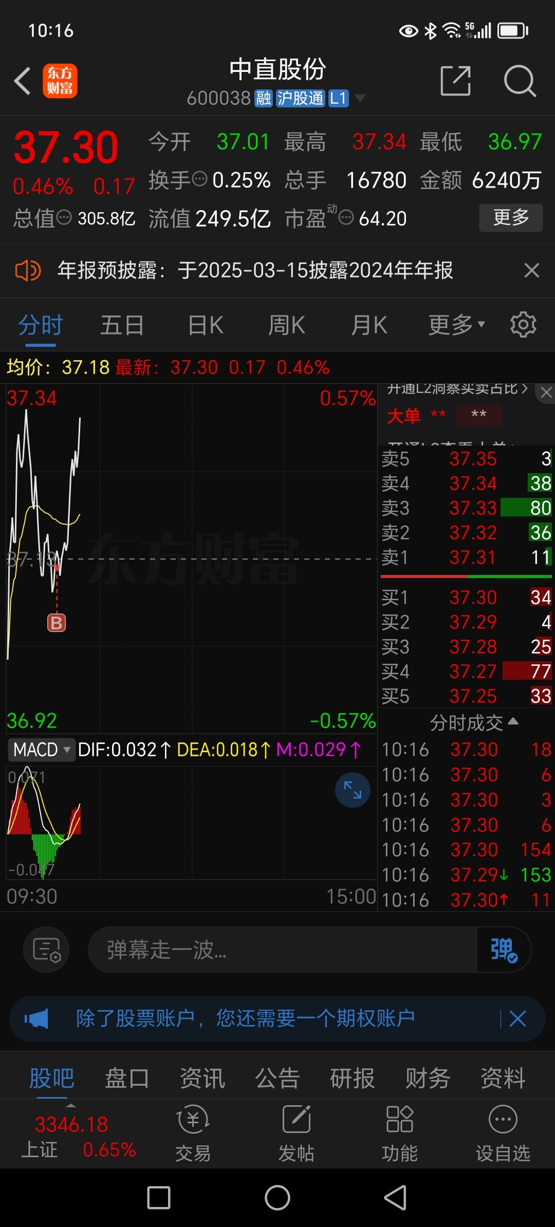The width and height of the screenshot is (555, 1227).
Task: Tap 买5 row price 37.25
Action: 473,696
